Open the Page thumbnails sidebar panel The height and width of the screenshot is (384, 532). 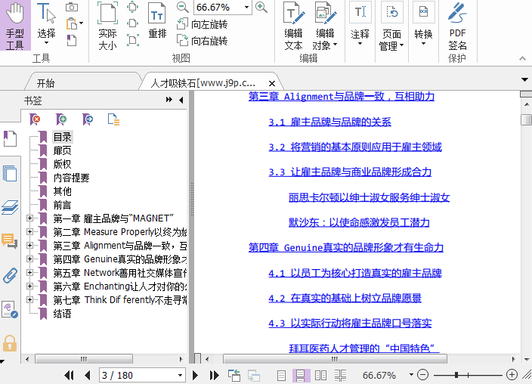tap(10, 174)
